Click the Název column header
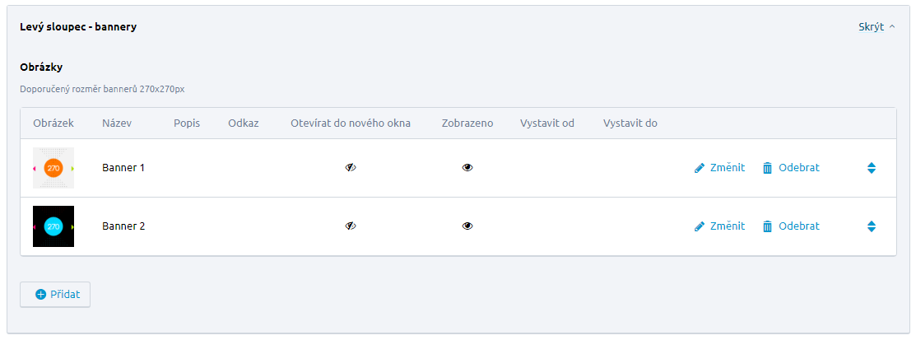 (117, 123)
